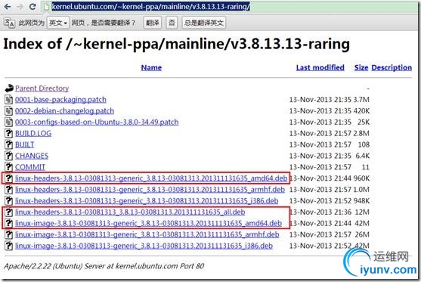The width and height of the screenshot is (421, 282).
Task: Sort listing by Description header
Action: 392,67
